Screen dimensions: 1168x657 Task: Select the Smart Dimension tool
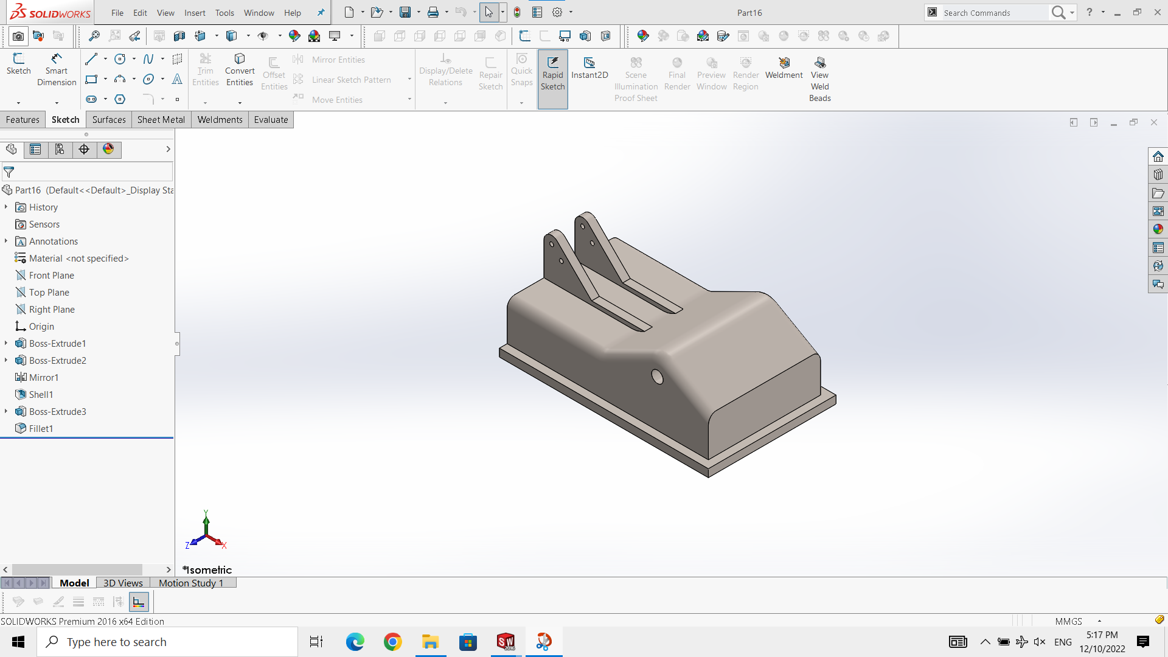(57, 69)
